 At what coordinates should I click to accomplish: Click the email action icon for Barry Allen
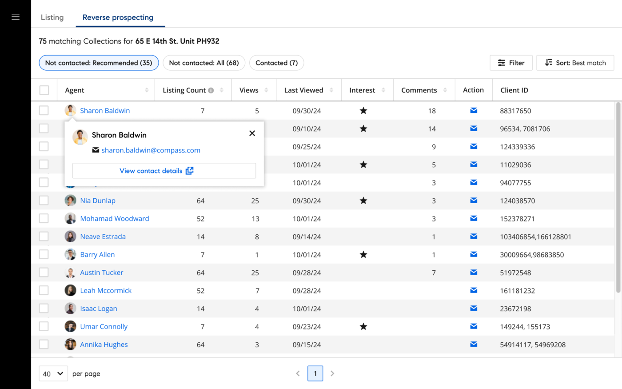tap(474, 254)
